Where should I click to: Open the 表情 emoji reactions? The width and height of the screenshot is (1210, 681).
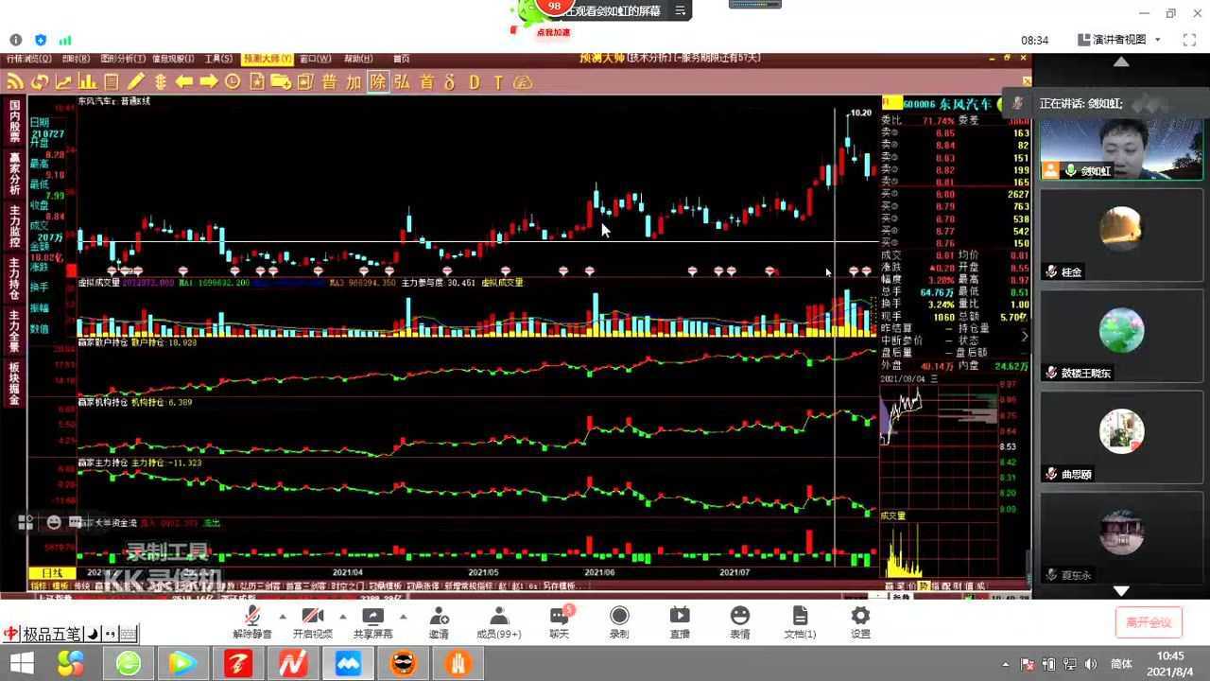pos(740,623)
